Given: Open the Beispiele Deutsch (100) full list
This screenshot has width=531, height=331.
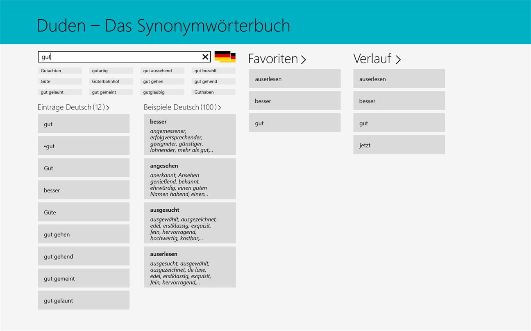Looking at the screenshot, I should pos(220,108).
